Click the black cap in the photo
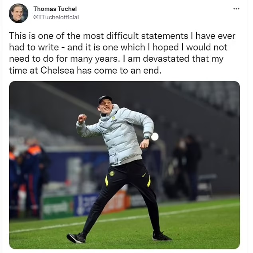This screenshot has width=253, height=253. pyautogui.click(x=105, y=99)
